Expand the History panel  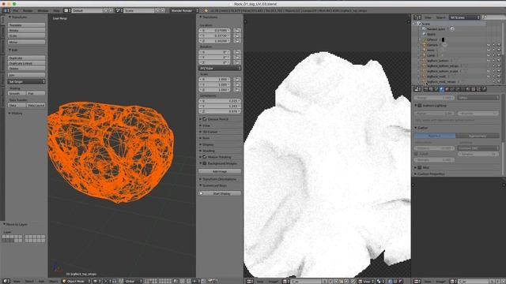coord(9,113)
